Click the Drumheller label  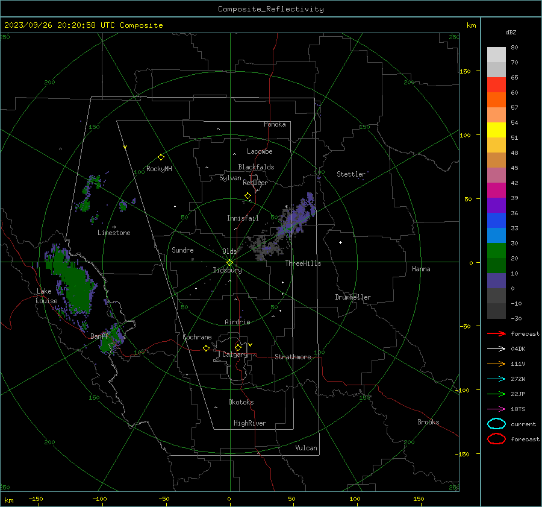[353, 297]
